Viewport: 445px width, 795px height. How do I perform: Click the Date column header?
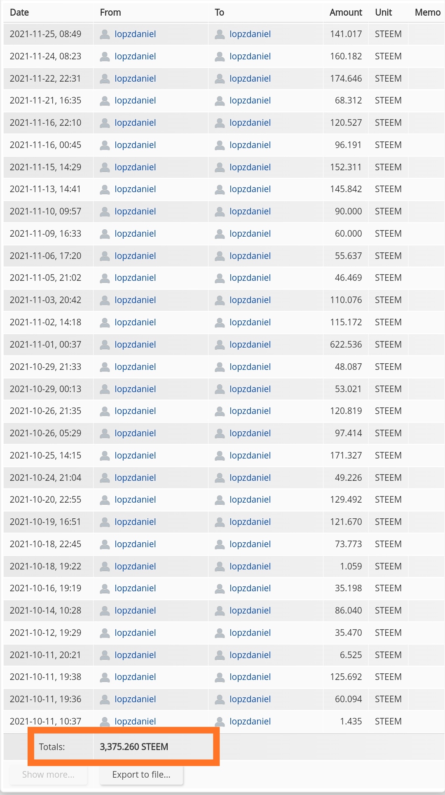(x=19, y=12)
